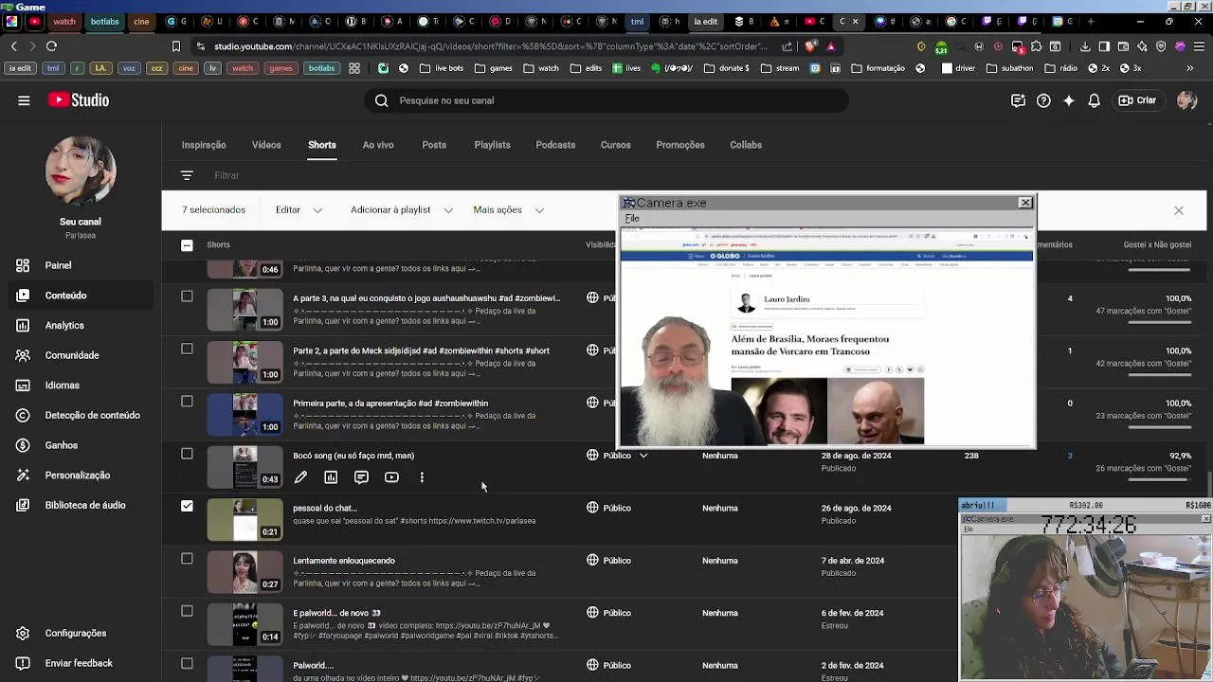Screen dimensions: 1213x682
Task: Expand the Editar dropdown
Action: pos(299,210)
